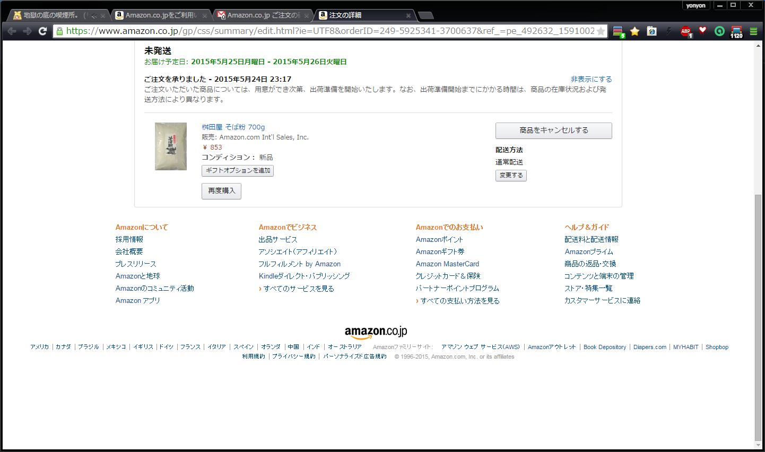Open アマゾン ウェブ サービス(AWS) link

point(480,347)
